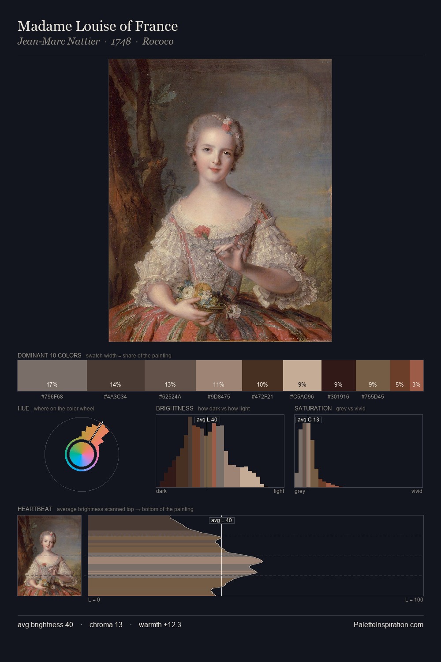Pick the light beige swatch #C5AC96
Viewport: 441px width, 662px height.
coord(302,376)
